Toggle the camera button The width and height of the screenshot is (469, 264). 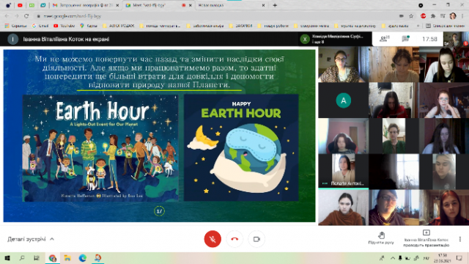click(256, 239)
